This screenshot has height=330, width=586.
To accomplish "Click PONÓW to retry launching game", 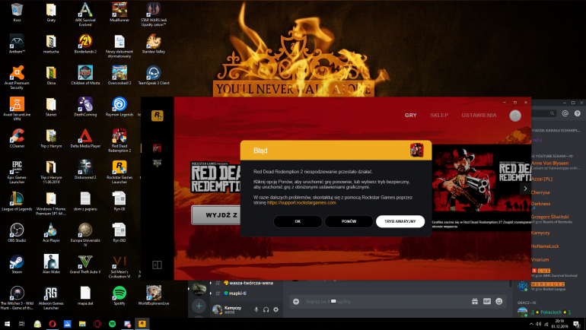I will 349,221.
